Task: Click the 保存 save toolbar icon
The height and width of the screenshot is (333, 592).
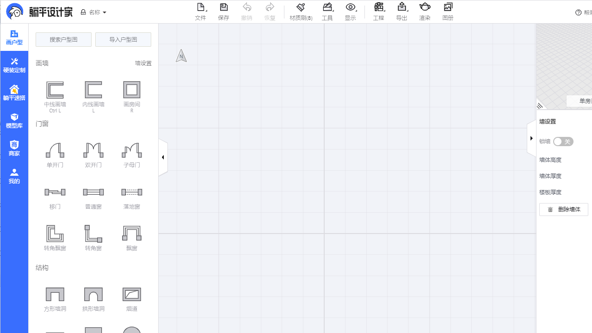Action: (x=223, y=12)
